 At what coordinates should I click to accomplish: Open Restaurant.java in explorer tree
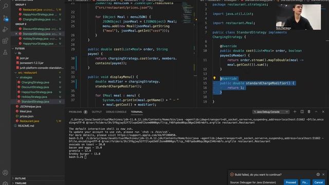click(38, 121)
